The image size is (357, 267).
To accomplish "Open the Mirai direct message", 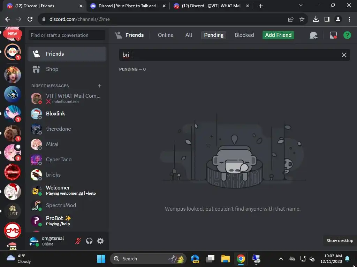I will [x=67, y=144].
